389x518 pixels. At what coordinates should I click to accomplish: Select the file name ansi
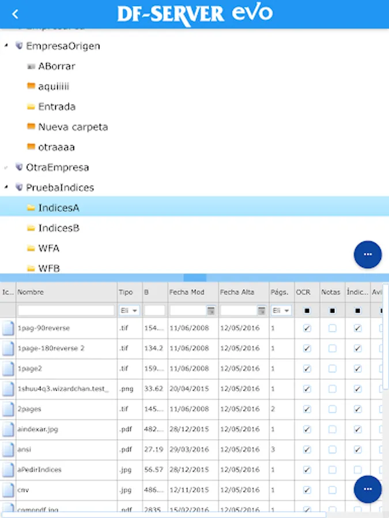24,450
